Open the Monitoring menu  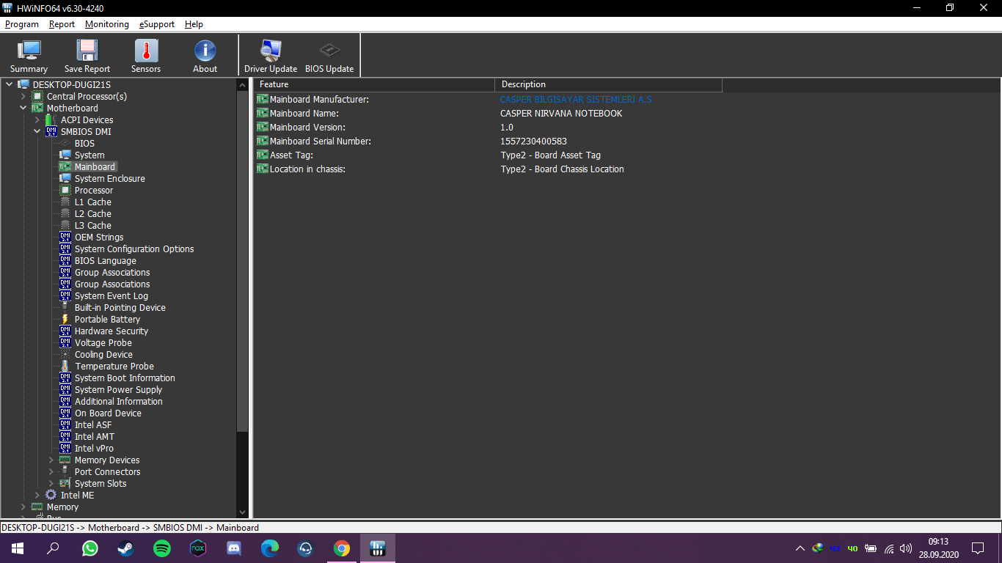(x=107, y=24)
